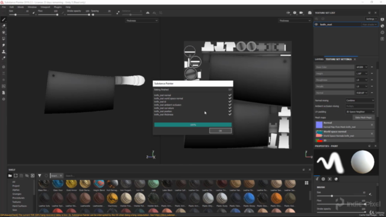Click the shelf folder toggle icon
This screenshot has width=386, height=217.
[10, 175]
